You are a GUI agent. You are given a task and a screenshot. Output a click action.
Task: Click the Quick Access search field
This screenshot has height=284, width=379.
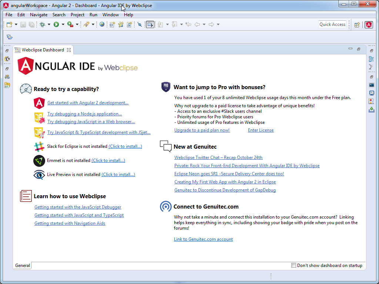(x=332, y=24)
